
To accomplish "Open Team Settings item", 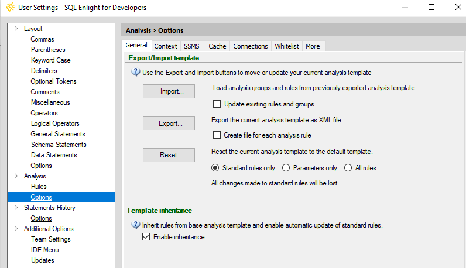I will (51, 239).
